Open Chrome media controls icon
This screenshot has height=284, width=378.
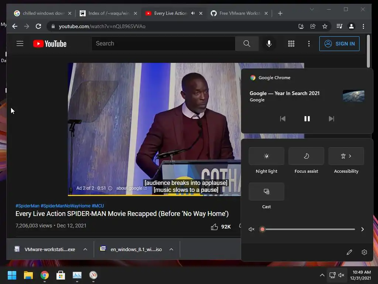[x=340, y=26]
